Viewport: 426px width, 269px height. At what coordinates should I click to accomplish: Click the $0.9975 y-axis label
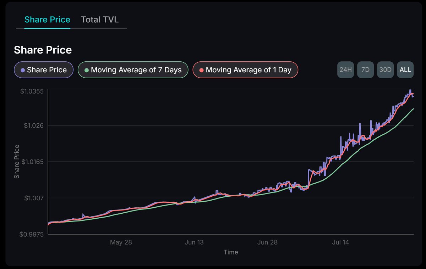coord(32,234)
